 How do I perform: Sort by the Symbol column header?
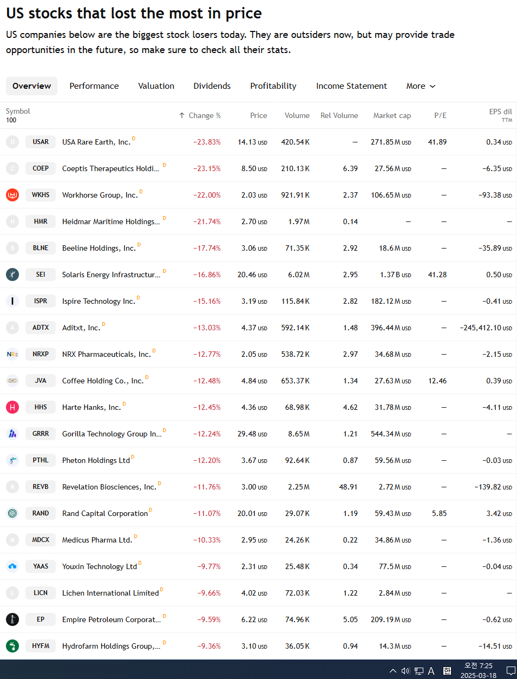coord(18,111)
